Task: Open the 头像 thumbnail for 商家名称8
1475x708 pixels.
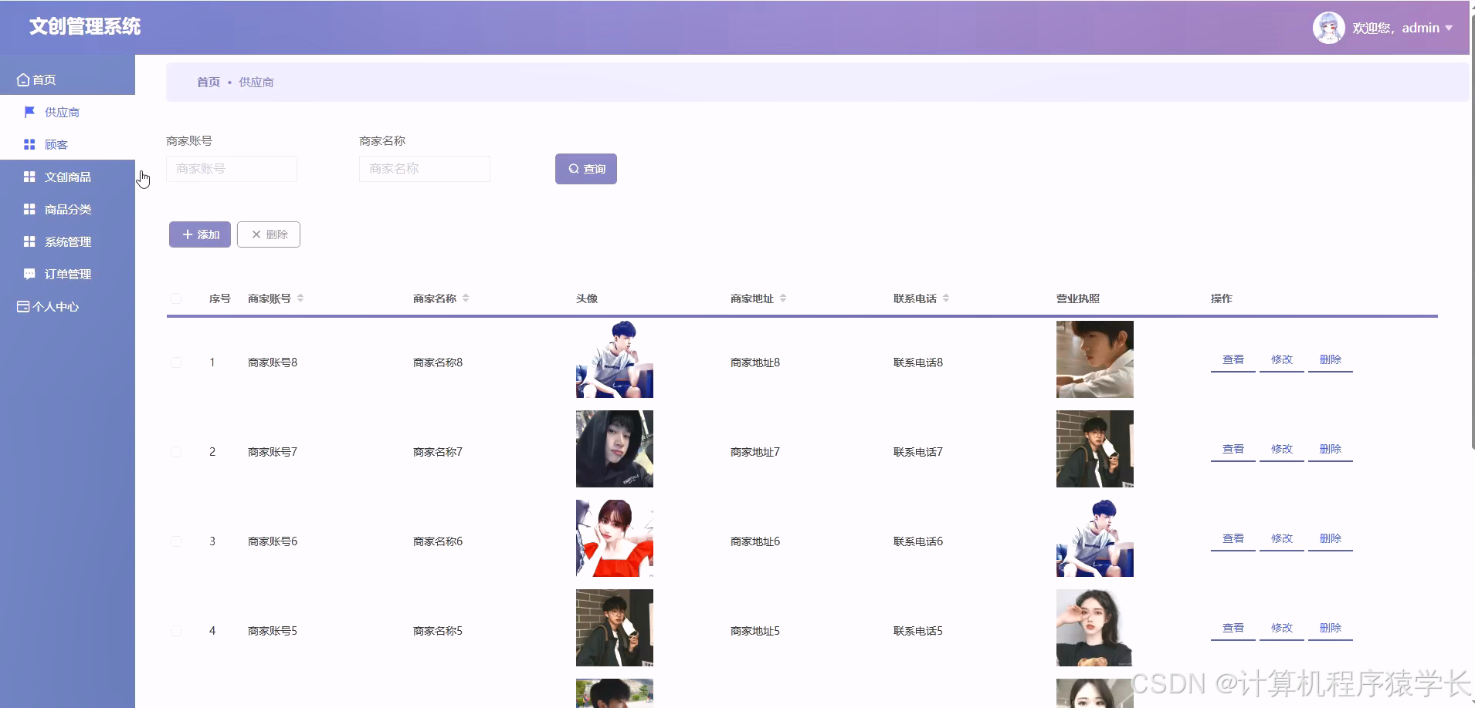Action: coord(615,359)
